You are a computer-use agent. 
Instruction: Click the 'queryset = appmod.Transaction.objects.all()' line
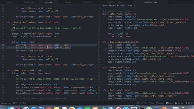click(x=36, y=34)
